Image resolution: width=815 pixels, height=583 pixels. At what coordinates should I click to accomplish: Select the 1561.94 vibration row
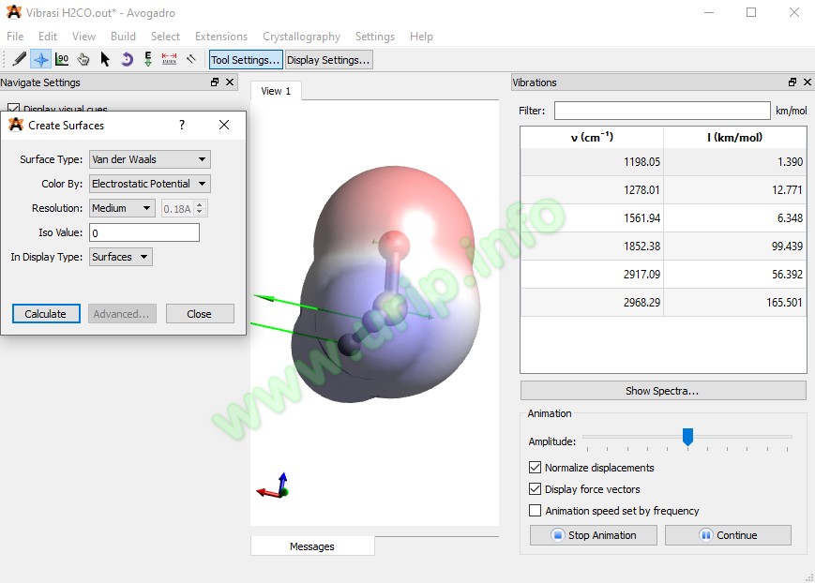[663, 217]
